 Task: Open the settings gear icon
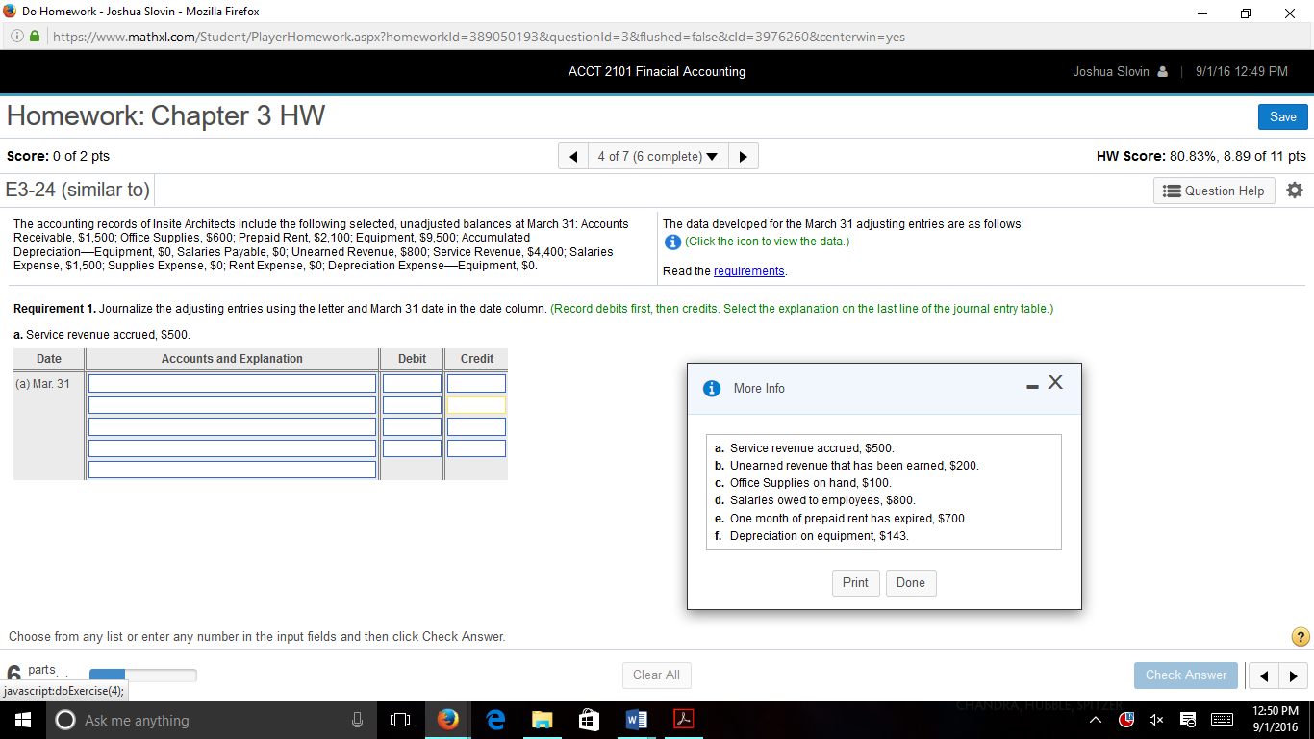coord(1295,190)
